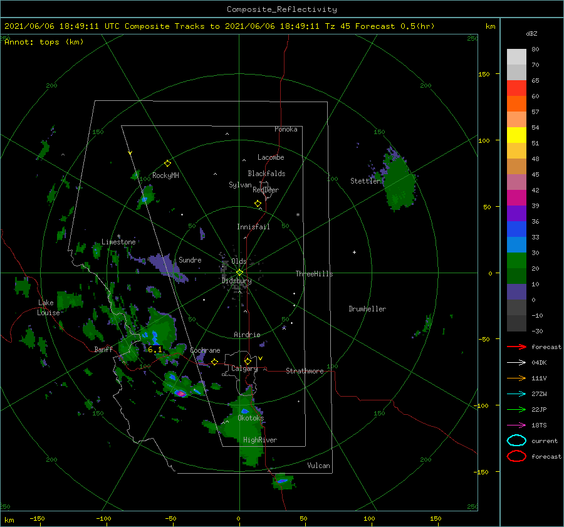Image resolution: width=564 pixels, height=527 pixels.
Task: Click the Didsbury town label
Action: [236, 281]
